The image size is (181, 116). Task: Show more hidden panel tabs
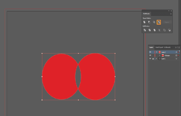176,47
